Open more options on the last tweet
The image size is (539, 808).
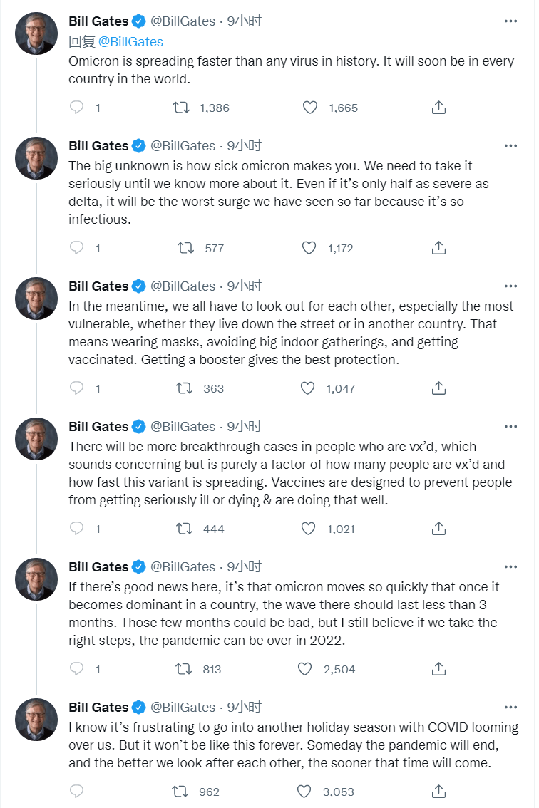pyautogui.click(x=510, y=707)
